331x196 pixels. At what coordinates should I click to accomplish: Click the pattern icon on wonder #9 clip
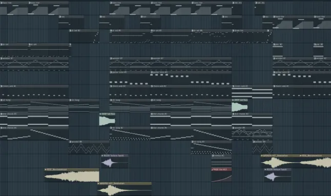click(233, 128)
